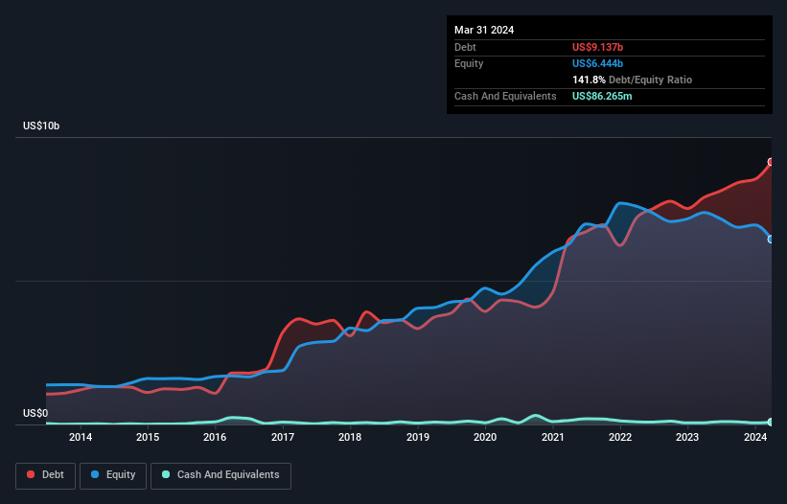Click the US$86.265m cash value
This screenshot has width=787, height=504.
click(x=602, y=96)
